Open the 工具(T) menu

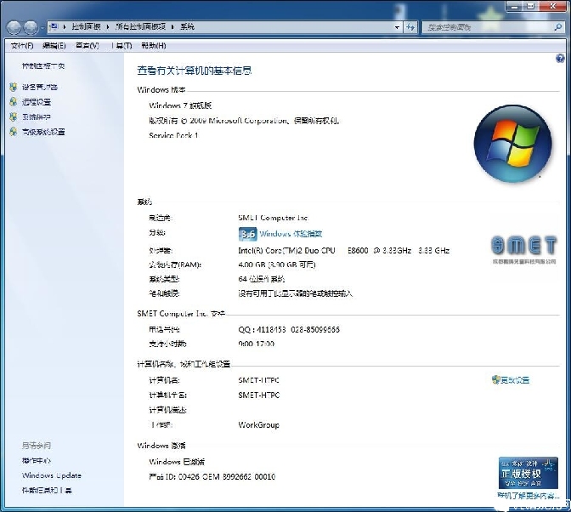(122, 46)
